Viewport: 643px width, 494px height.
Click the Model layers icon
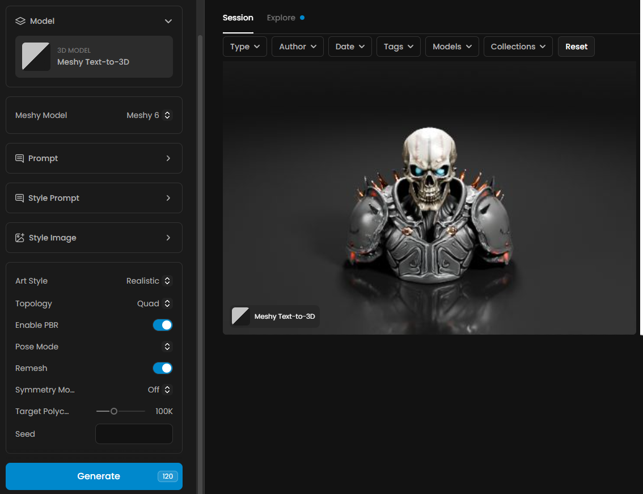tap(20, 21)
